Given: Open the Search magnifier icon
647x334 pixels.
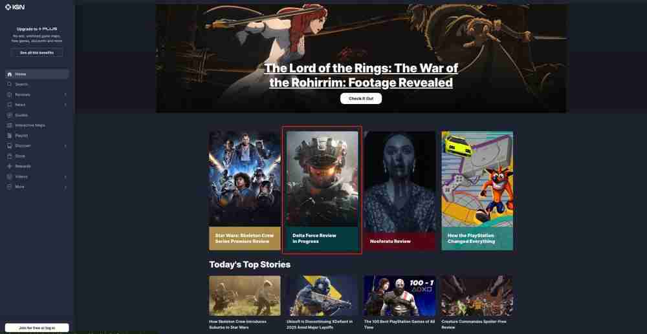Looking at the screenshot, I should pyautogui.click(x=10, y=85).
